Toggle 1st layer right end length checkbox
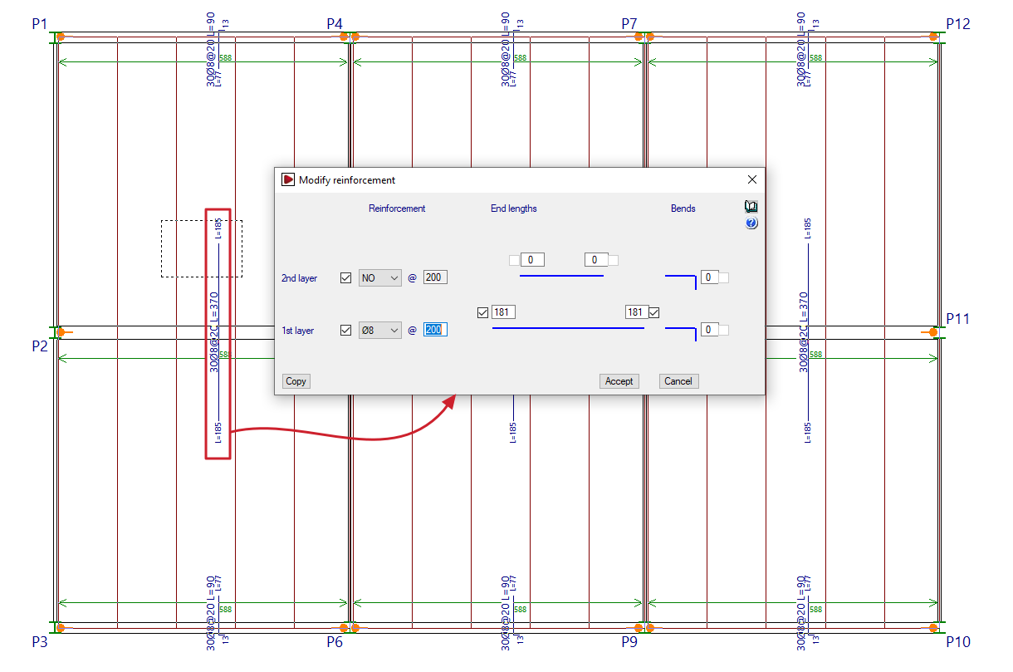The image size is (1013, 672). pyautogui.click(x=654, y=312)
